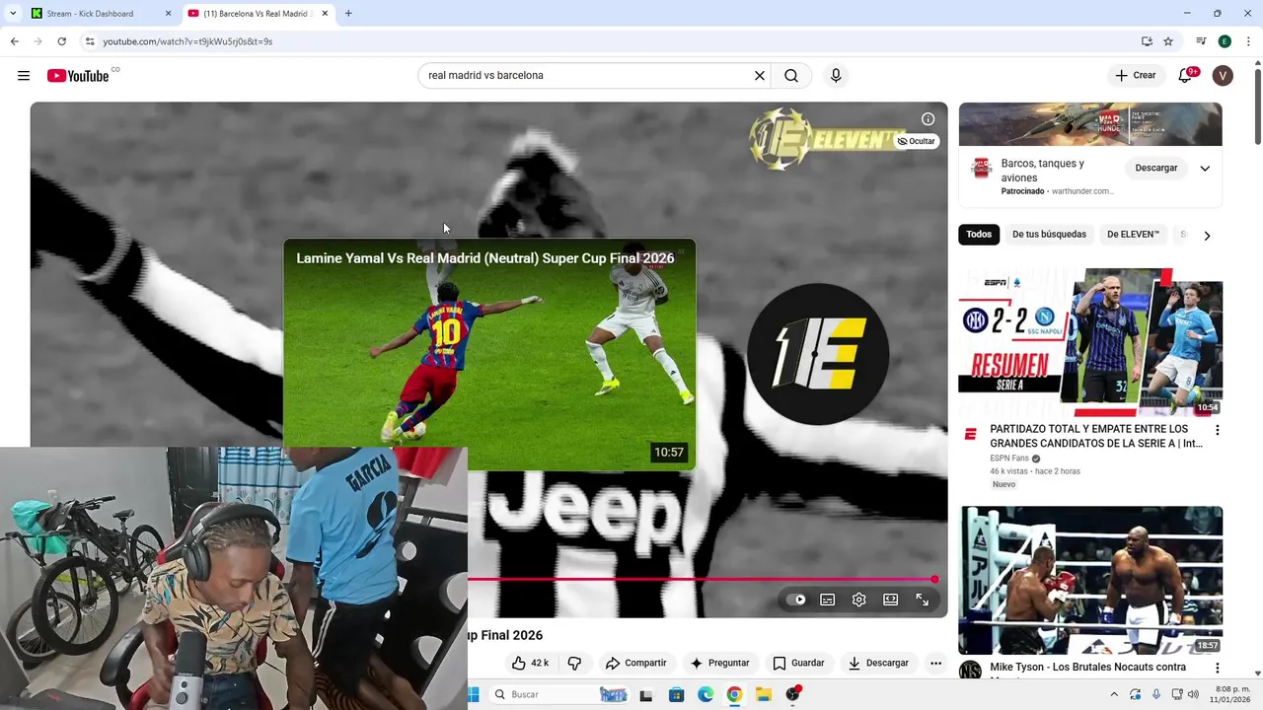Screen dimensions: 1263x710
Task: Show next filter chips with arrow
Action: [x=1206, y=236]
